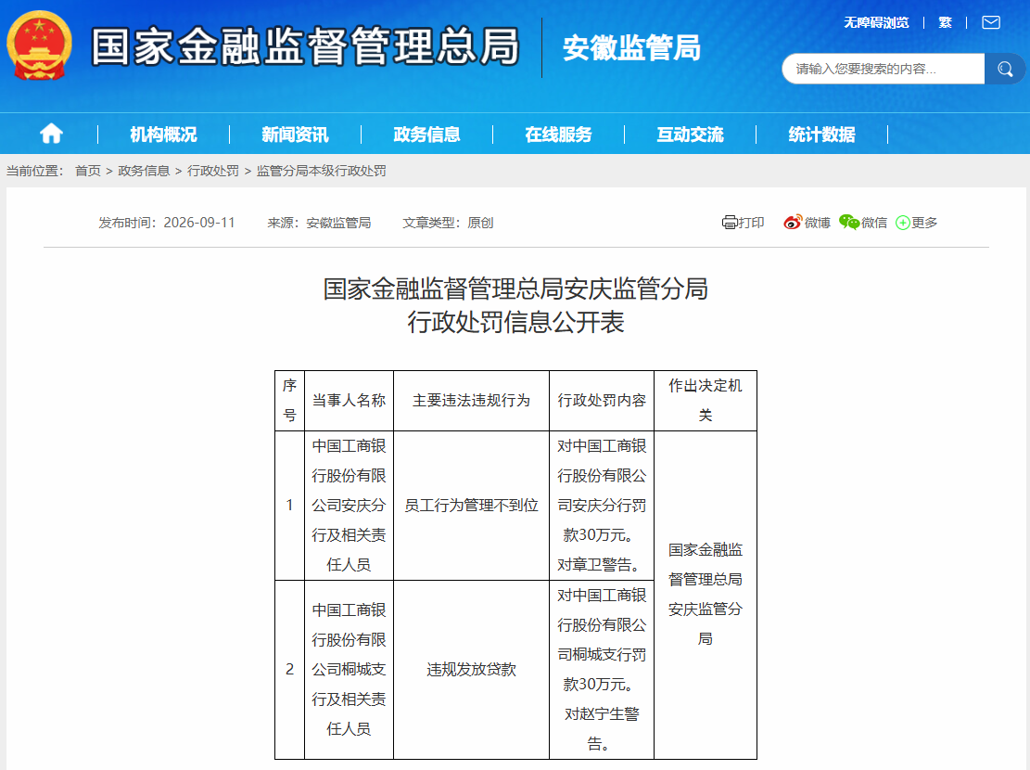Click the search magnifier button
Screen dimensions: 1030x770
tap(1004, 69)
